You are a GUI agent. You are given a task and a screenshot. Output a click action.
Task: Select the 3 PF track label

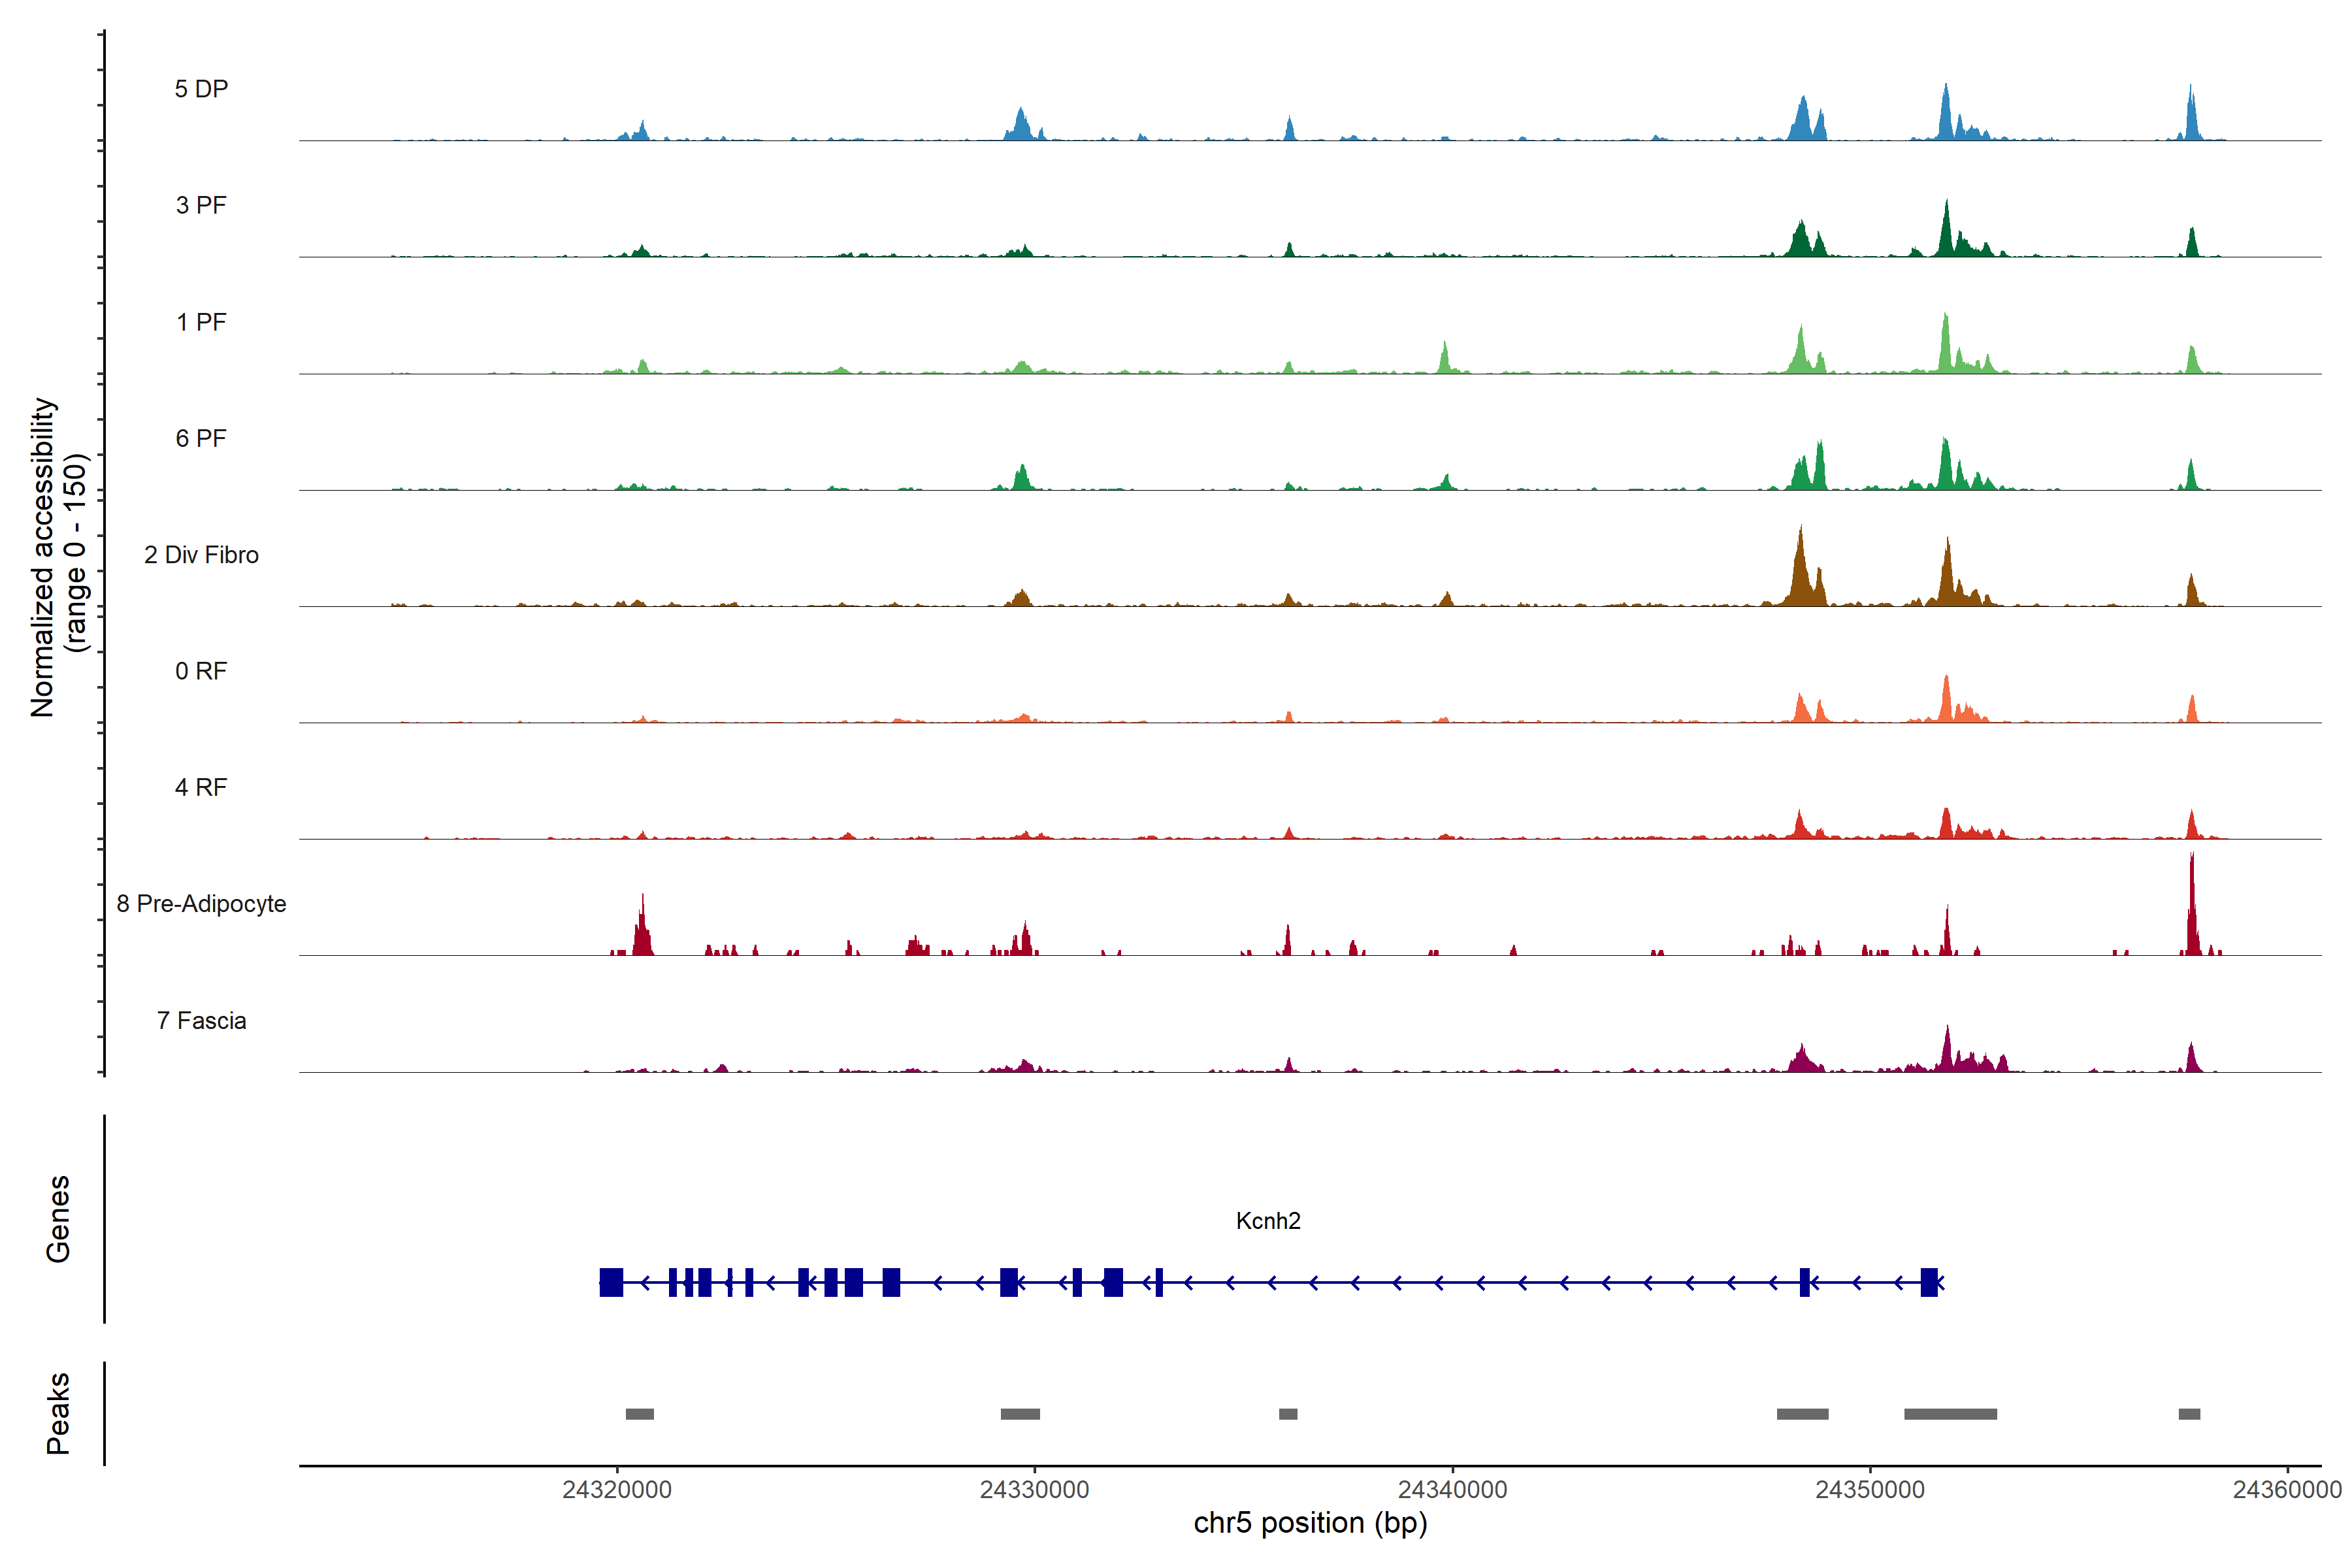[201, 205]
